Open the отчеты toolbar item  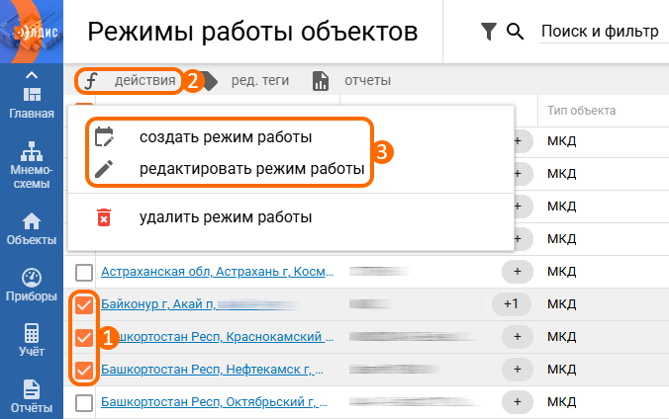(368, 81)
